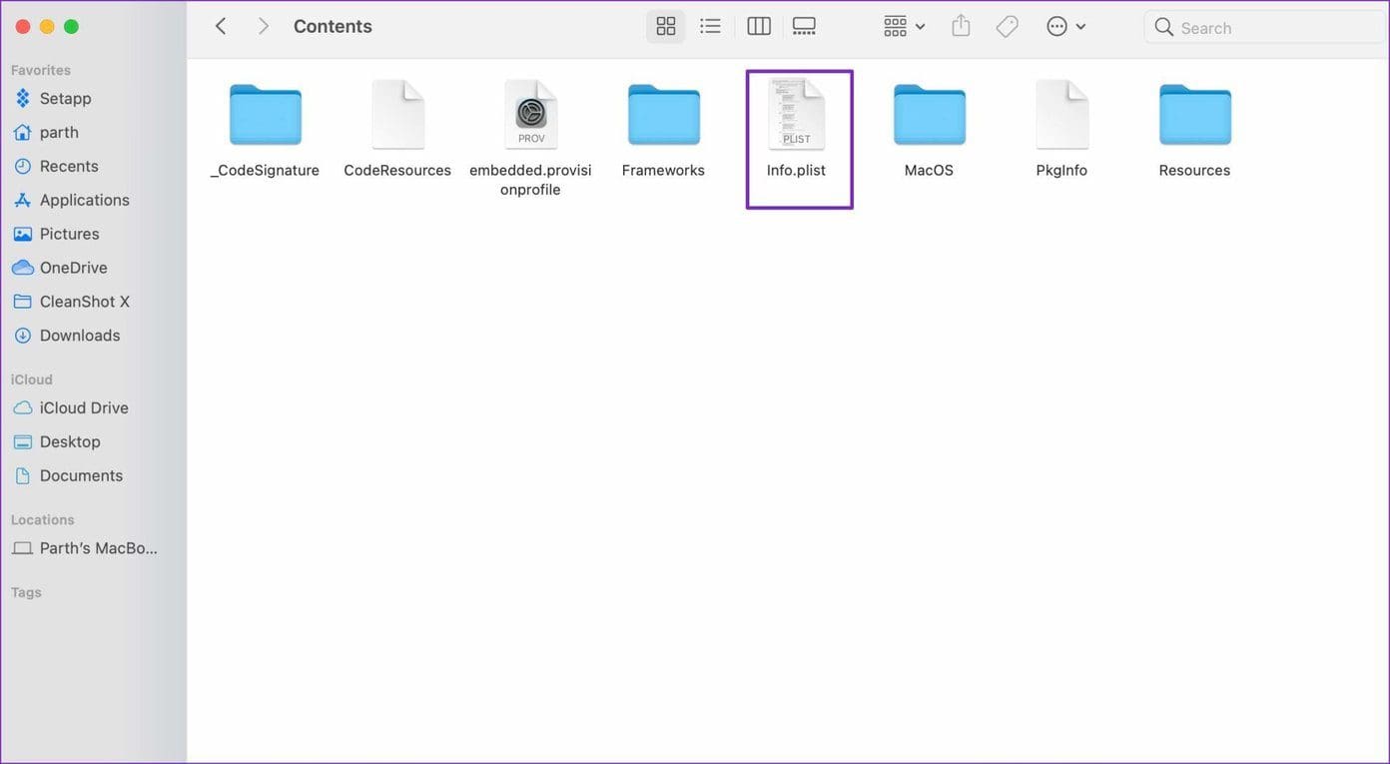
Task: Click the Tags section header
Action: click(26, 592)
